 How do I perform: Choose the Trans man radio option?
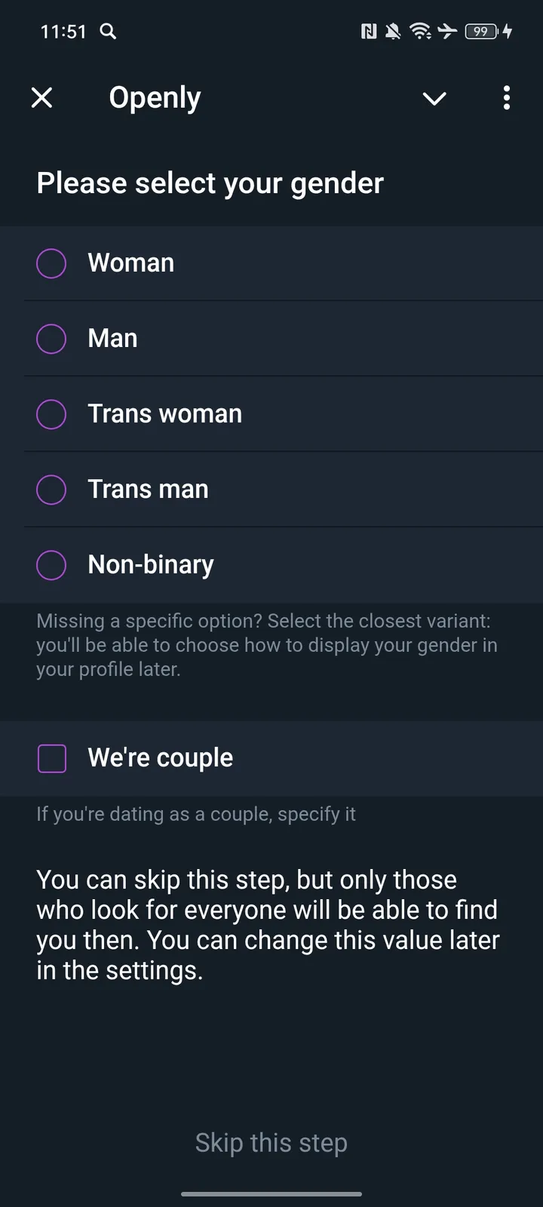(51, 490)
